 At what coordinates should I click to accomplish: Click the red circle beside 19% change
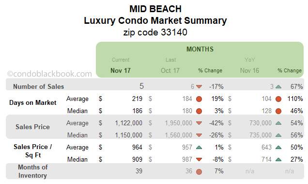(199, 99)
